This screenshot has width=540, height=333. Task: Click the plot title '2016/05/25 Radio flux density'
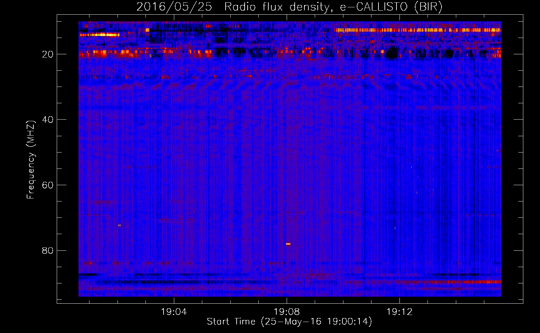[x=233, y=7]
